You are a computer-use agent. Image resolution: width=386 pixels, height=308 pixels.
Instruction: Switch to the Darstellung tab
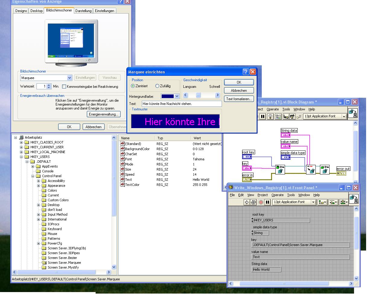coord(83,11)
